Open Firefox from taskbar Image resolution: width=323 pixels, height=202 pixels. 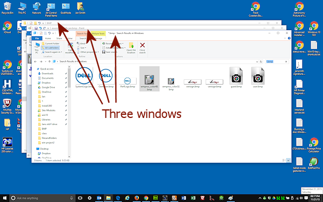click(x=137, y=198)
